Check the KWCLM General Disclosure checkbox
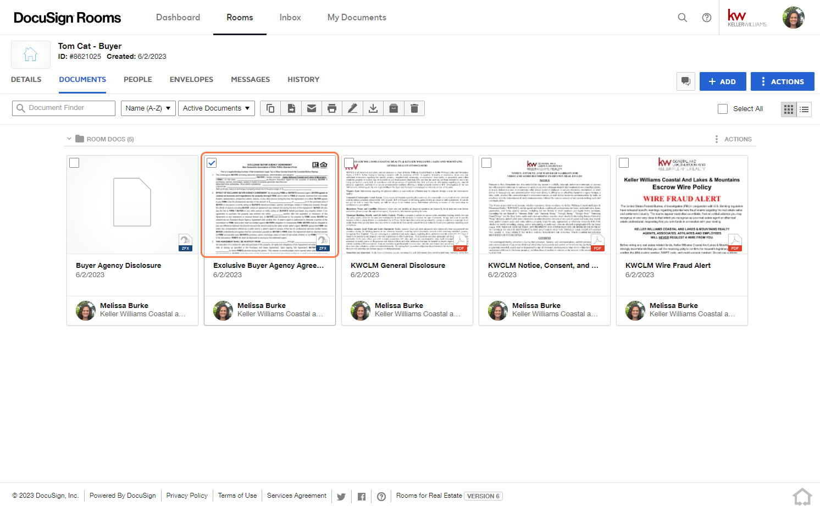 (349, 163)
